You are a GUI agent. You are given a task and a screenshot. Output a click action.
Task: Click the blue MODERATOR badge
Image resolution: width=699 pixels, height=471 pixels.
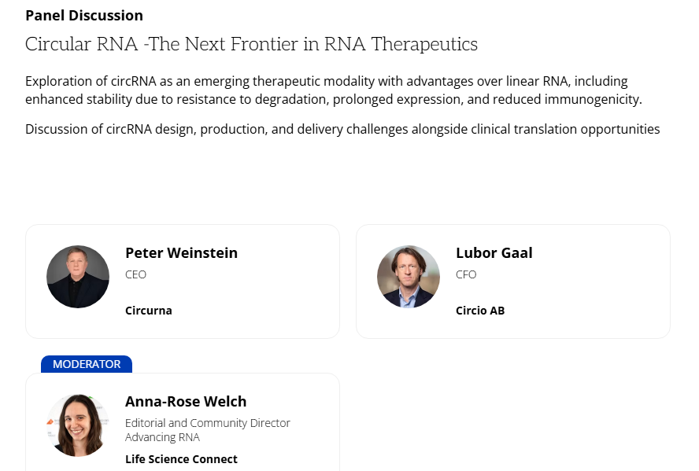pyautogui.click(x=87, y=364)
